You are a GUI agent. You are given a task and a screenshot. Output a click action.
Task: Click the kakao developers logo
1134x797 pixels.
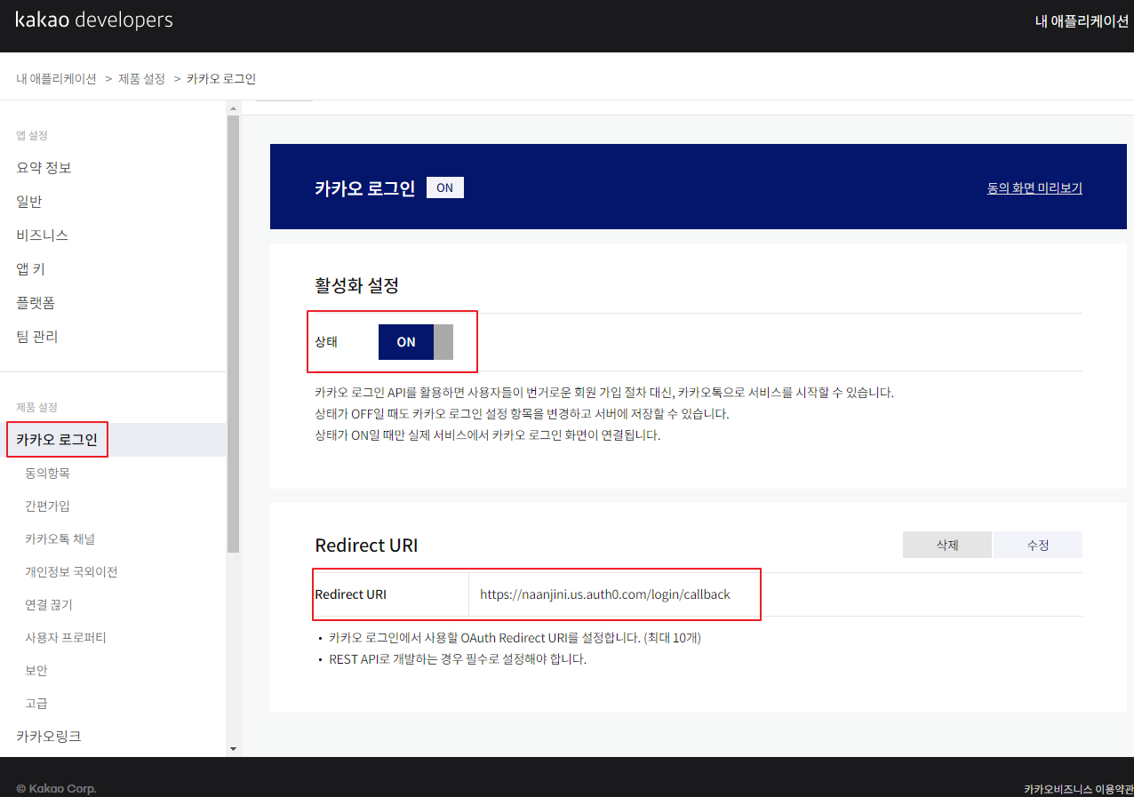[94, 20]
